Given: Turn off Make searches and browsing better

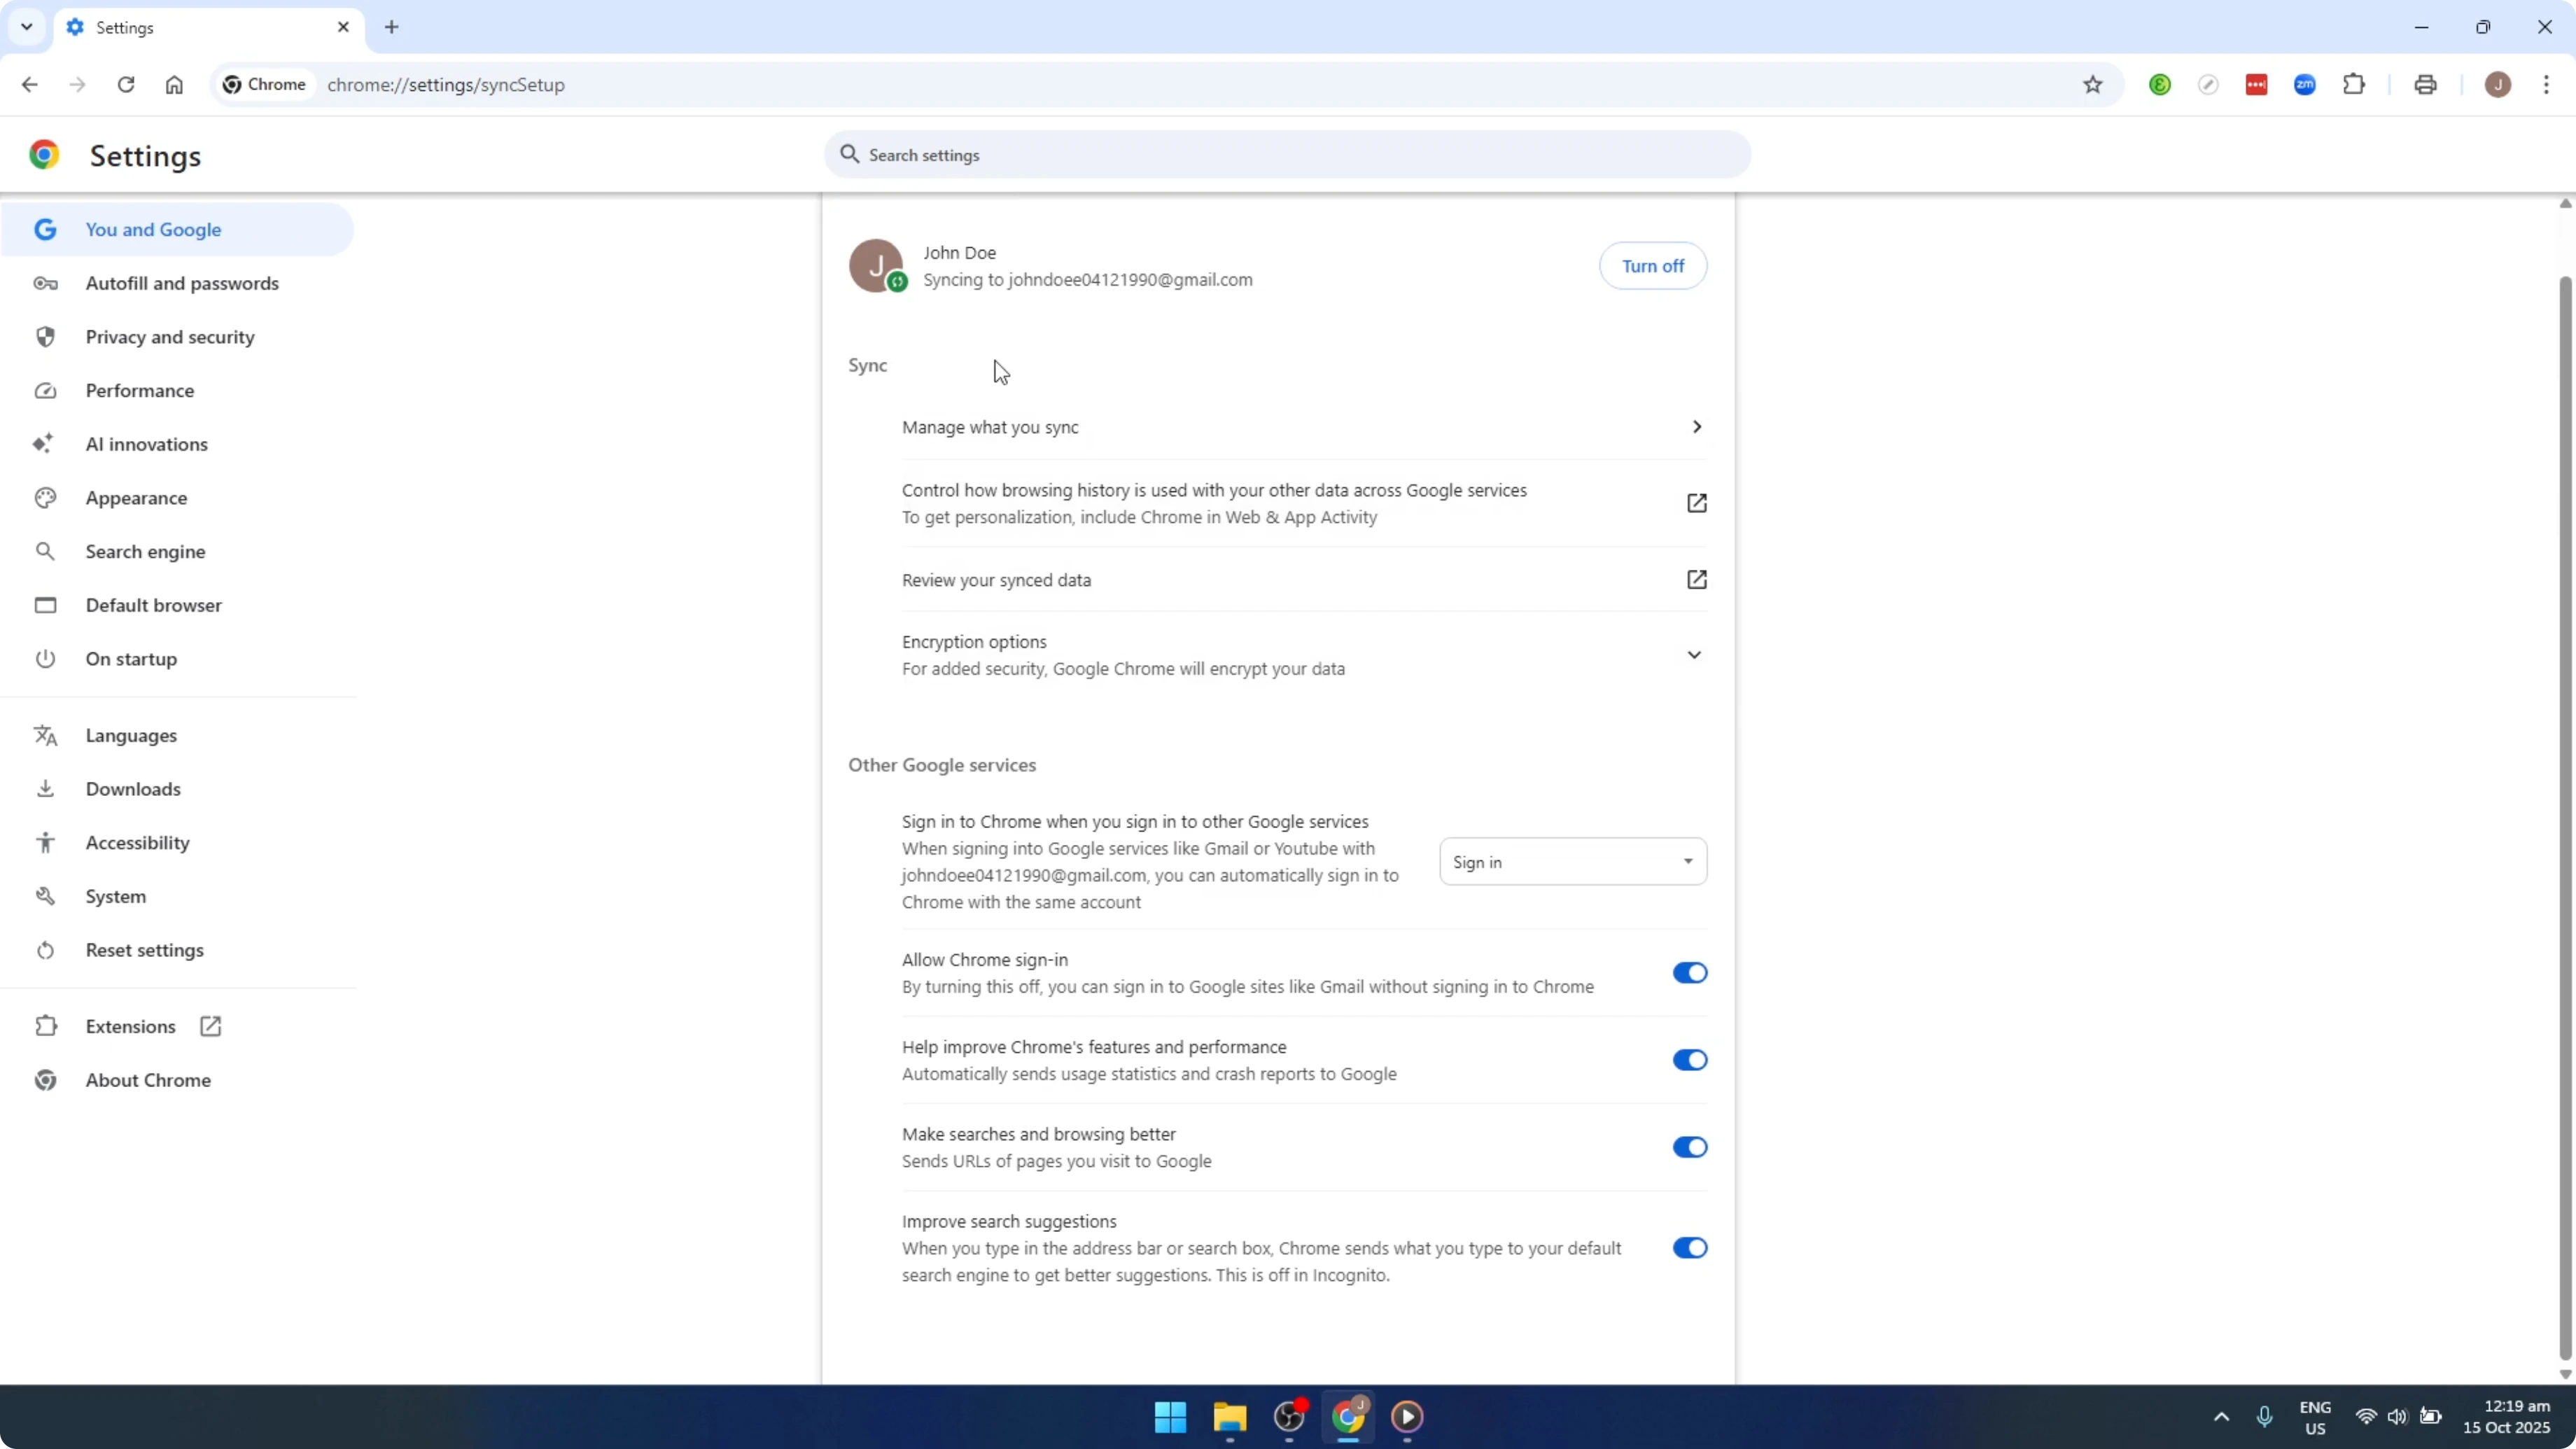Looking at the screenshot, I should 1689,1146.
